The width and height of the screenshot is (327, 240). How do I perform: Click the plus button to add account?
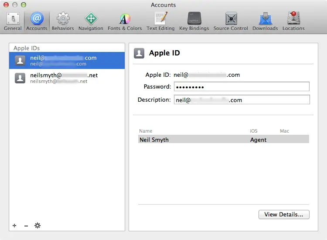pos(14,226)
